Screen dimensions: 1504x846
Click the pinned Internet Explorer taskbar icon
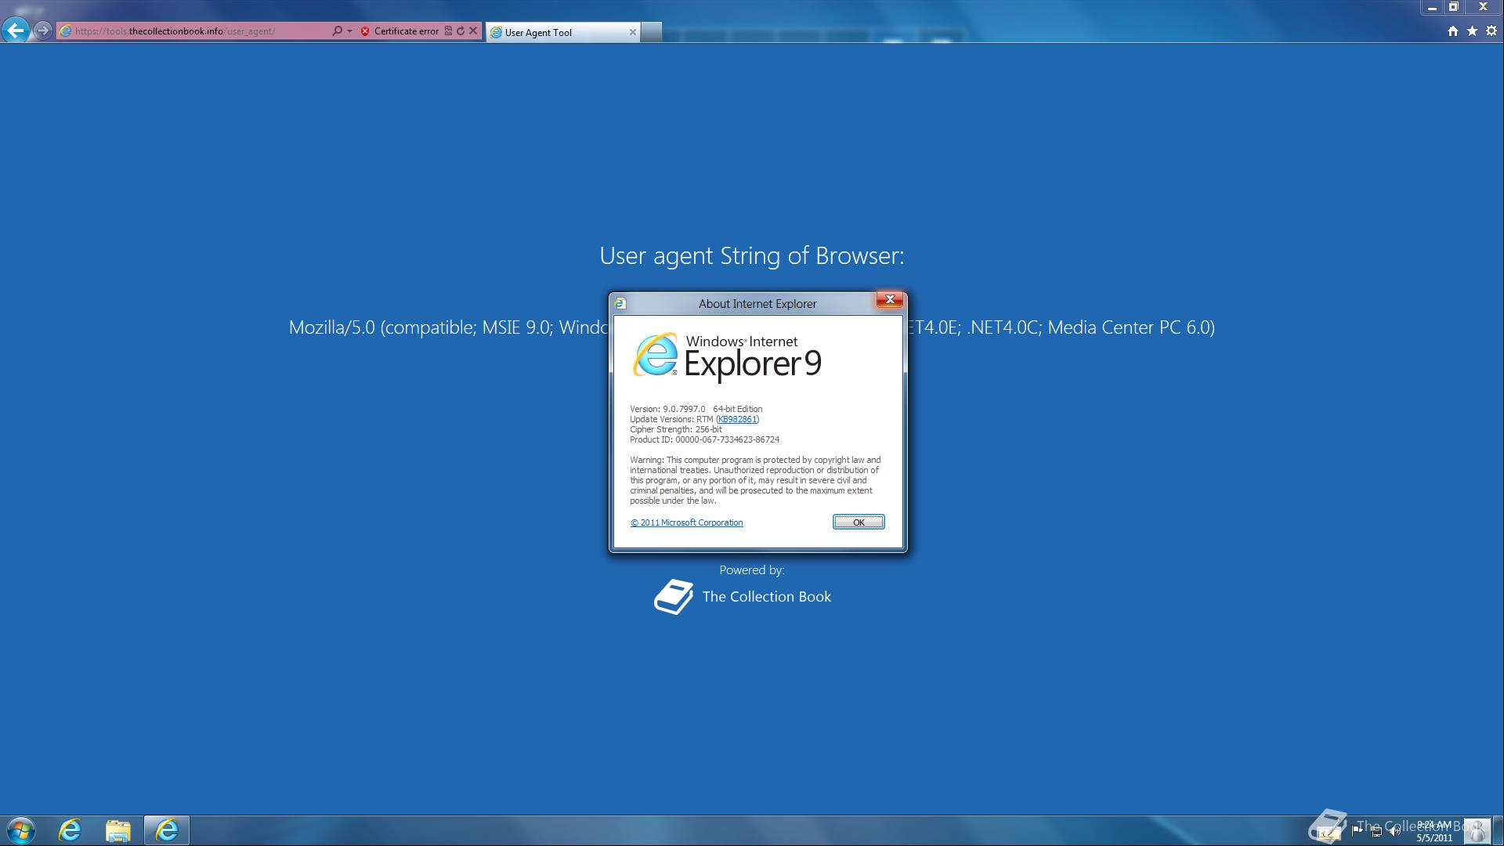(70, 830)
